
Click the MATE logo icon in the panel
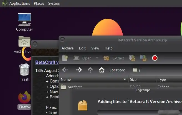[x=5, y=3]
